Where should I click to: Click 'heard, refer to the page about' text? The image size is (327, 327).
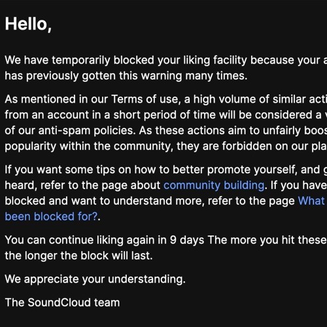pyautogui.click(x=82, y=186)
